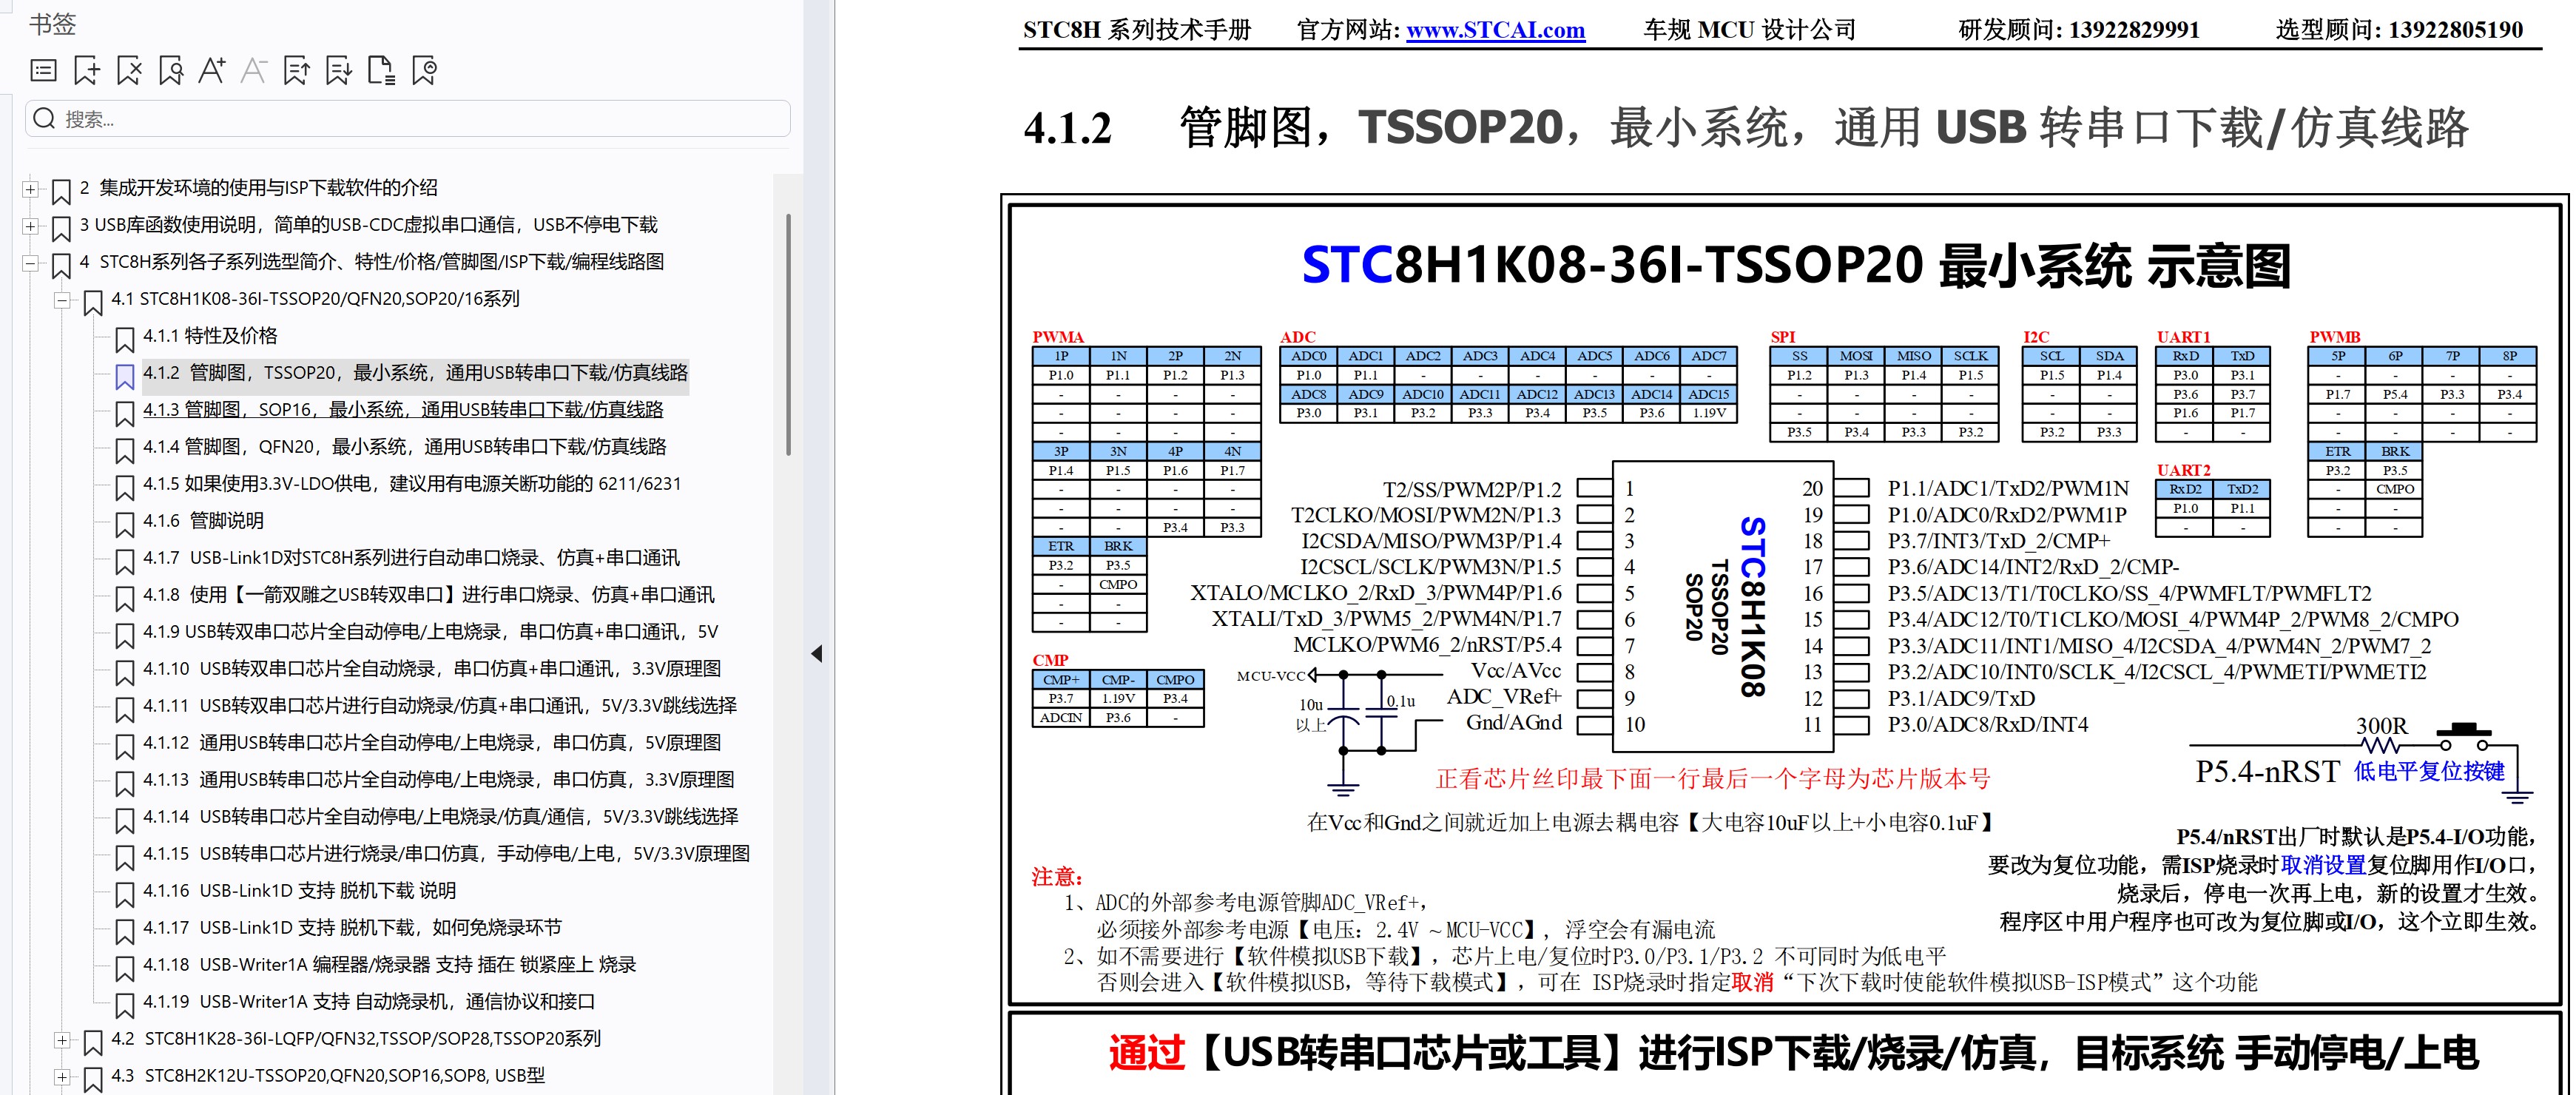Collapse the 4.1 STC8H1K08-36I node
This screenshot has width=2576, height=1095.
(63, 300)
